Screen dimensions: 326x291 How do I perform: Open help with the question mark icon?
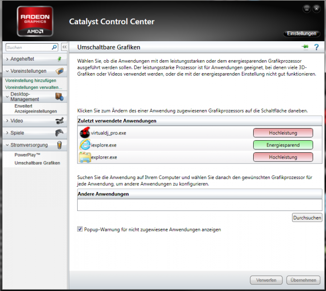coord(316,47)
